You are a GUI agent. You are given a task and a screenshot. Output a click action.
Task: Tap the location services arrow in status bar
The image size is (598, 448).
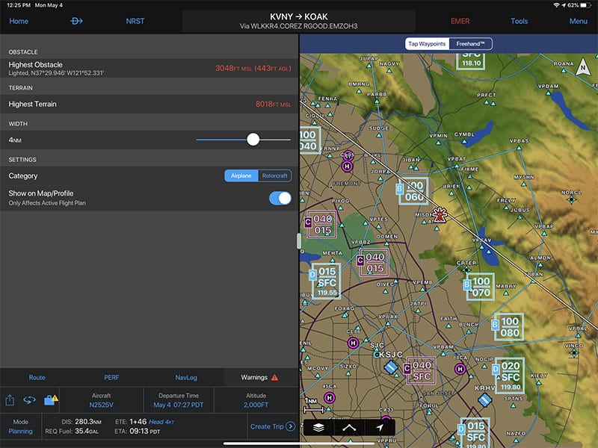tap(564, 5)
